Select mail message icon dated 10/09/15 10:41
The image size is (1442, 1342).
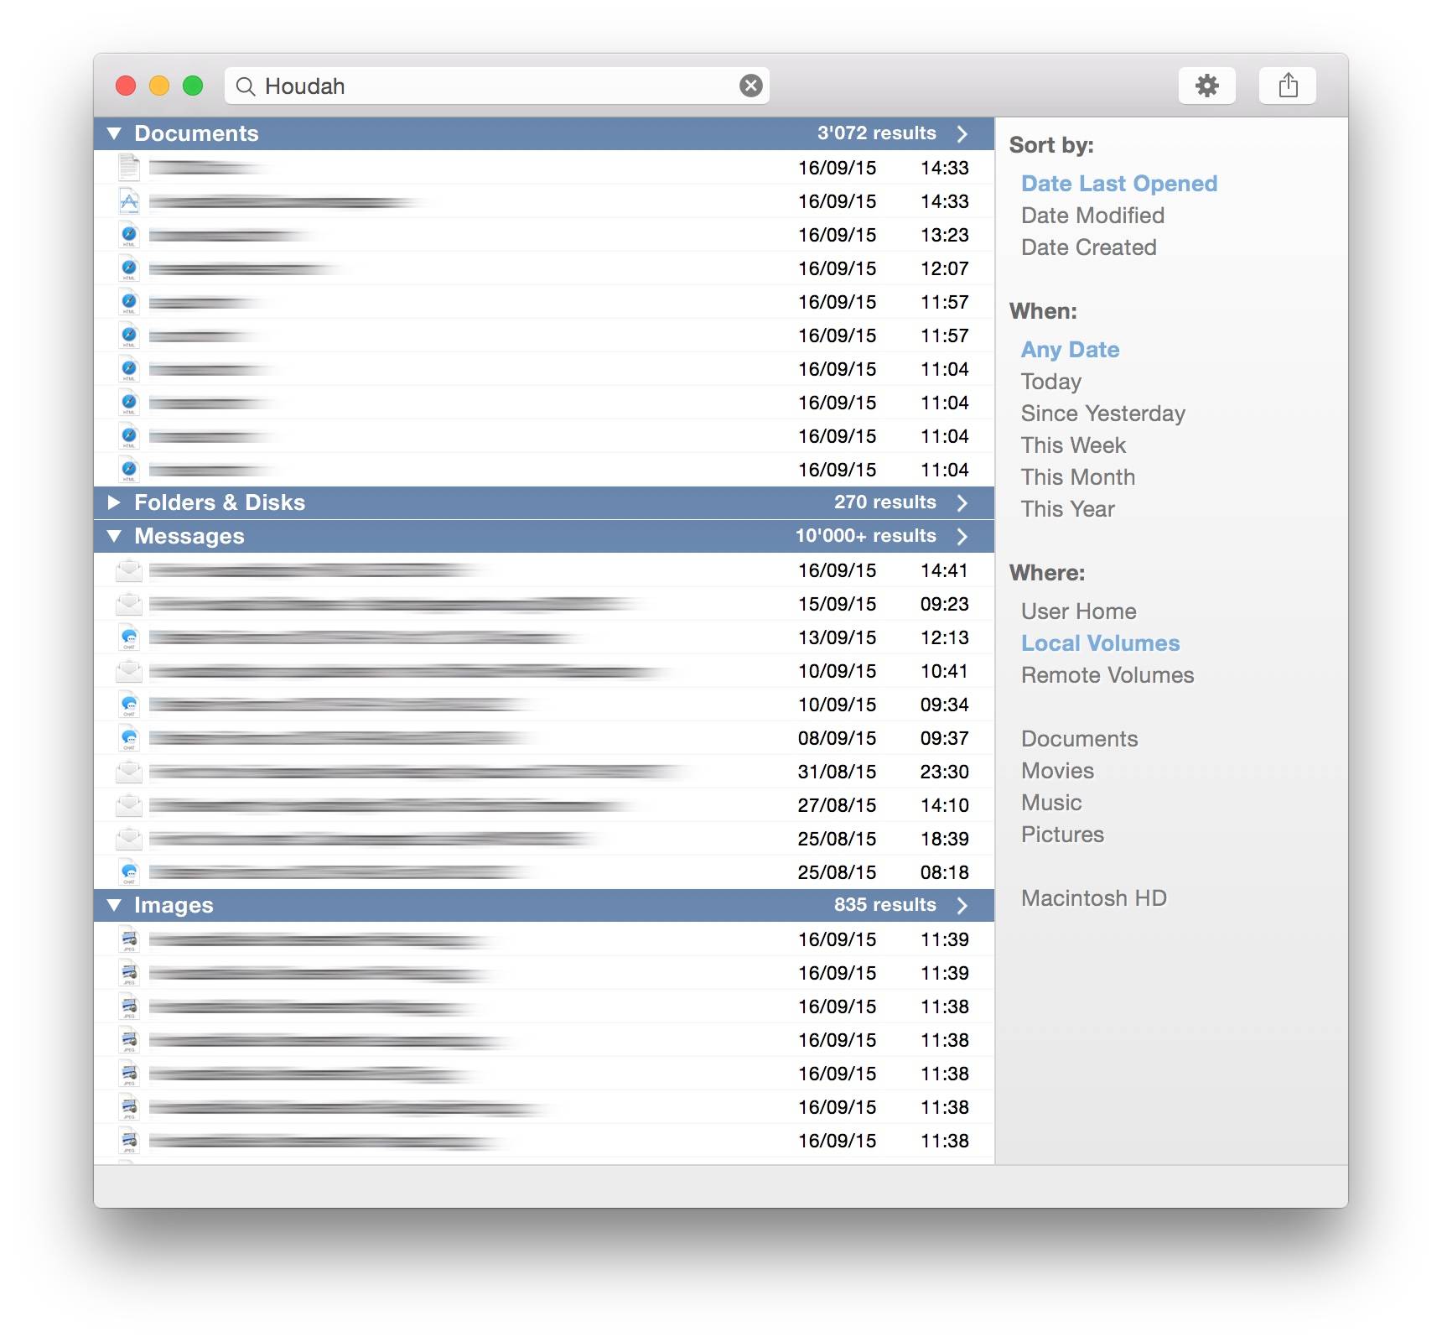pyautogui.click(x=129, y=671)
